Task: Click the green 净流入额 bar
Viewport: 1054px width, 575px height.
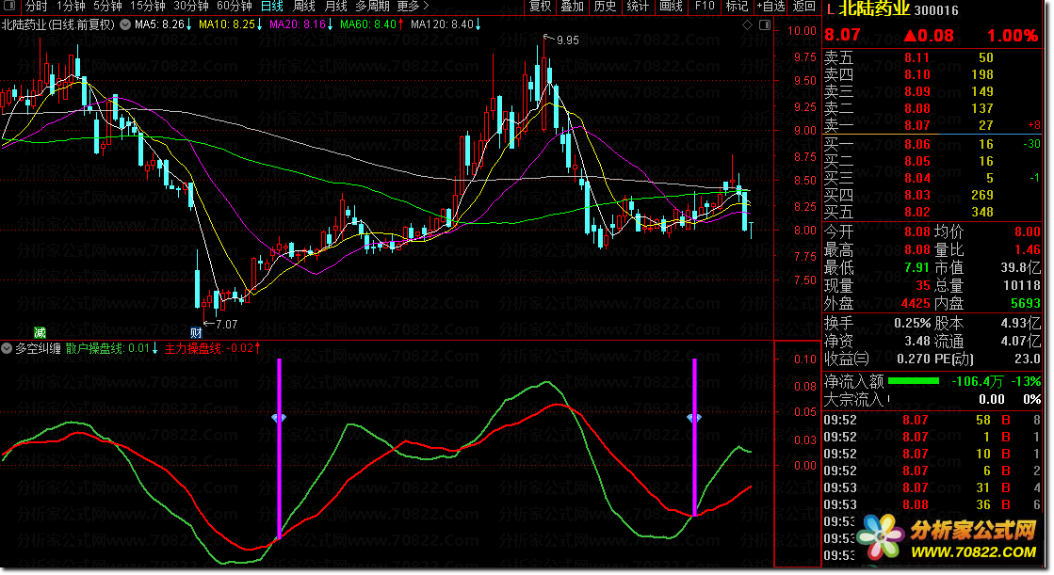Action: click(914, 381)
